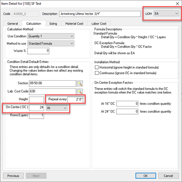Viewport: 182px width, 182px height.
Task: Expand On Center unit IN dropdown
Action: click(x=57, y=108)
